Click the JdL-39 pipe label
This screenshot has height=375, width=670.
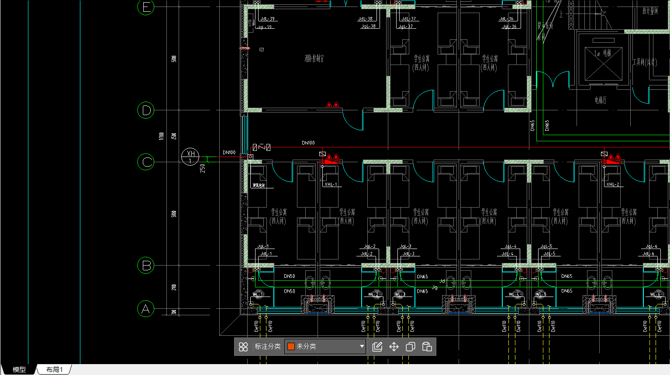point(267,19)
